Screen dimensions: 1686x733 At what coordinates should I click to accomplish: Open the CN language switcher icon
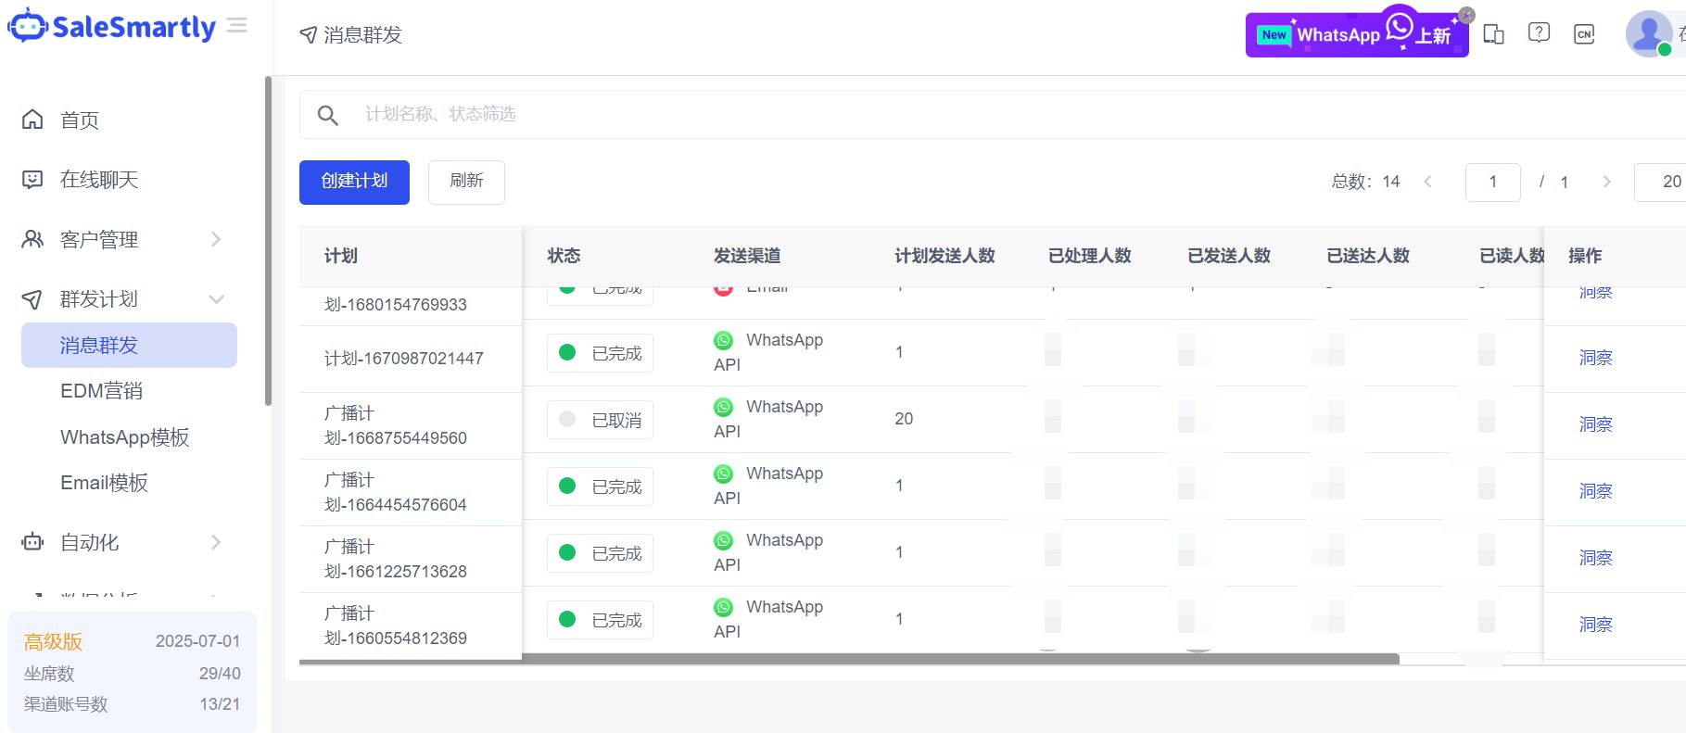tap(1584, 34)
